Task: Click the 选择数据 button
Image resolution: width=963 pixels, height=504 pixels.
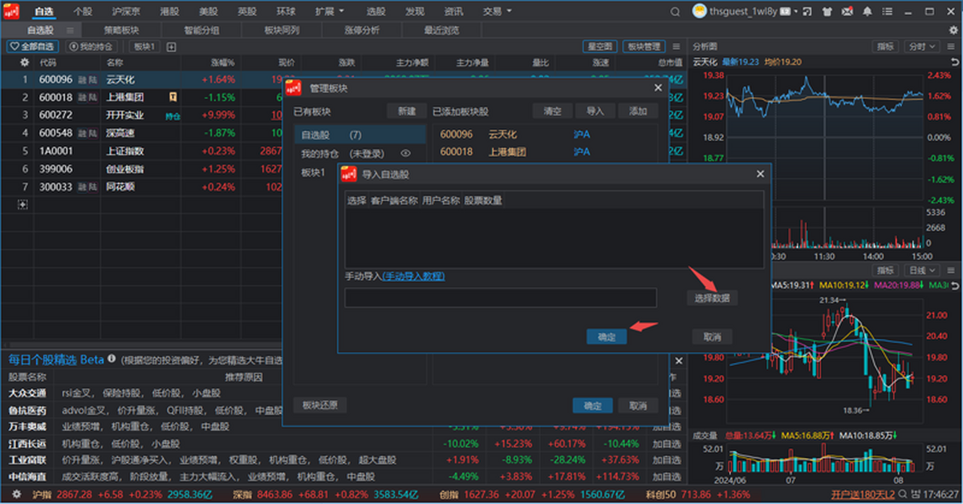Action: point(712,297)
